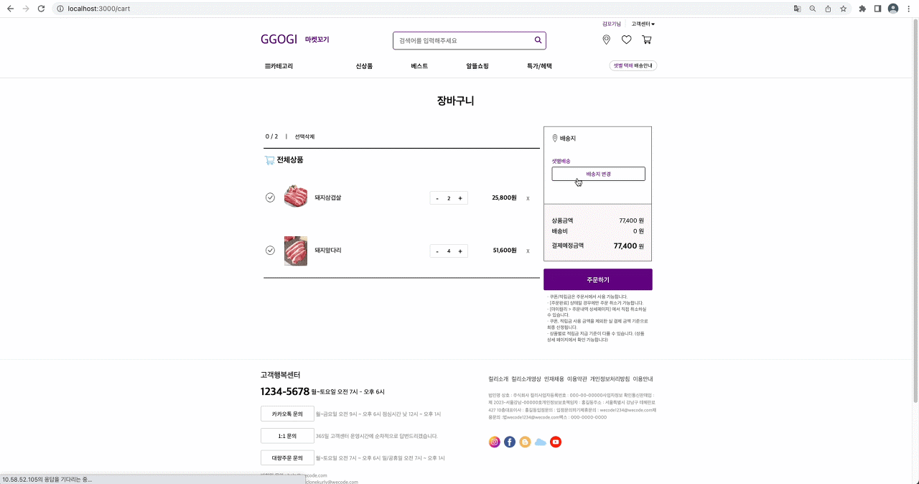Select the 특가/혜택 menu item
The width and height of the screenshot is (919, 484).
(539, 66)
